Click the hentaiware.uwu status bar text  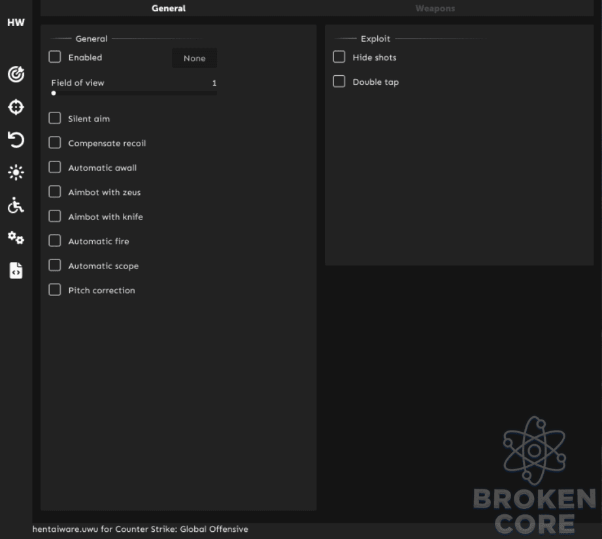pyautogui.click(x=140, y=529)
